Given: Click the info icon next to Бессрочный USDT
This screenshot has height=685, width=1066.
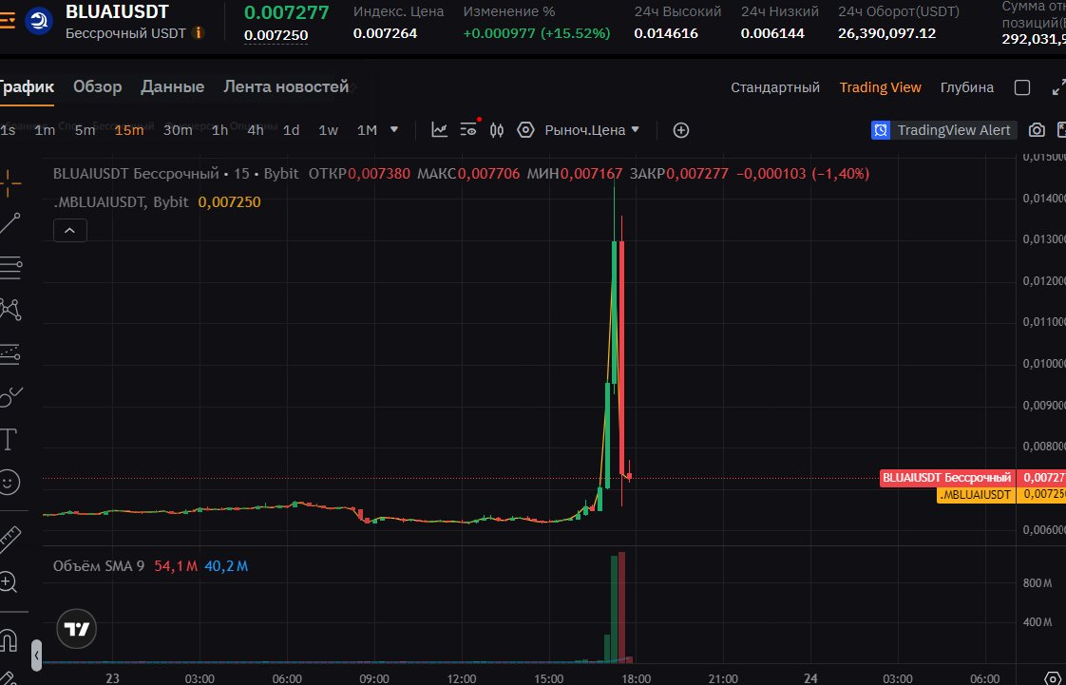Looking at the screenshot, I should click(198, 32).
